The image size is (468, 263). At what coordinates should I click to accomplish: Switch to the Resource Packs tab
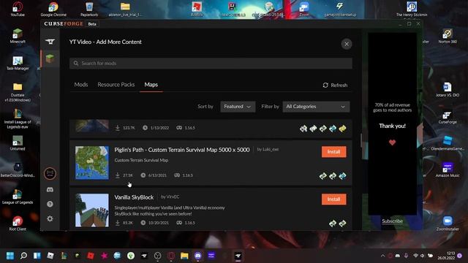tap(116, 85)
